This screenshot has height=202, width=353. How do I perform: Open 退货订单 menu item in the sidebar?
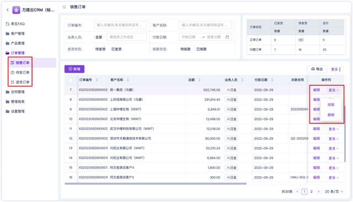pyautogui.click(x=20, y=82)
